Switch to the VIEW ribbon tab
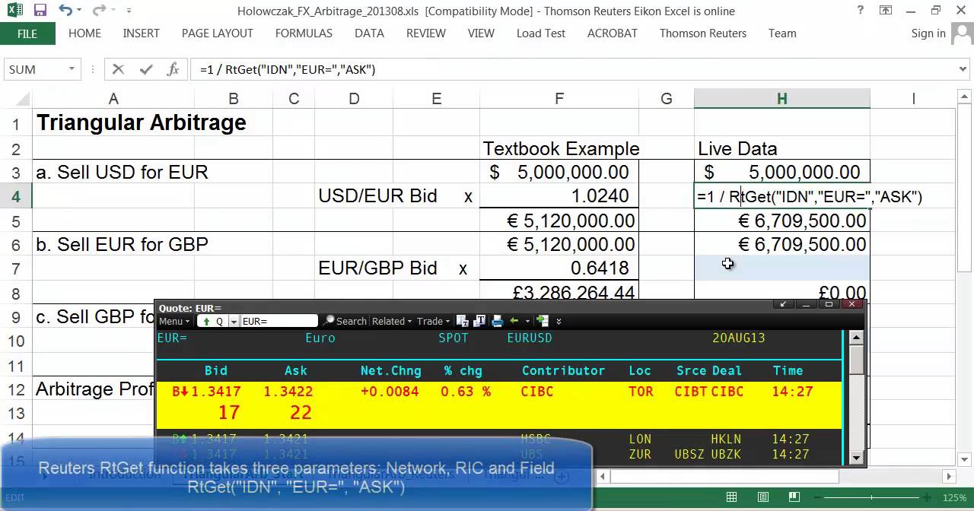This screenshot has height=511, width=974. tap(481, 33)
